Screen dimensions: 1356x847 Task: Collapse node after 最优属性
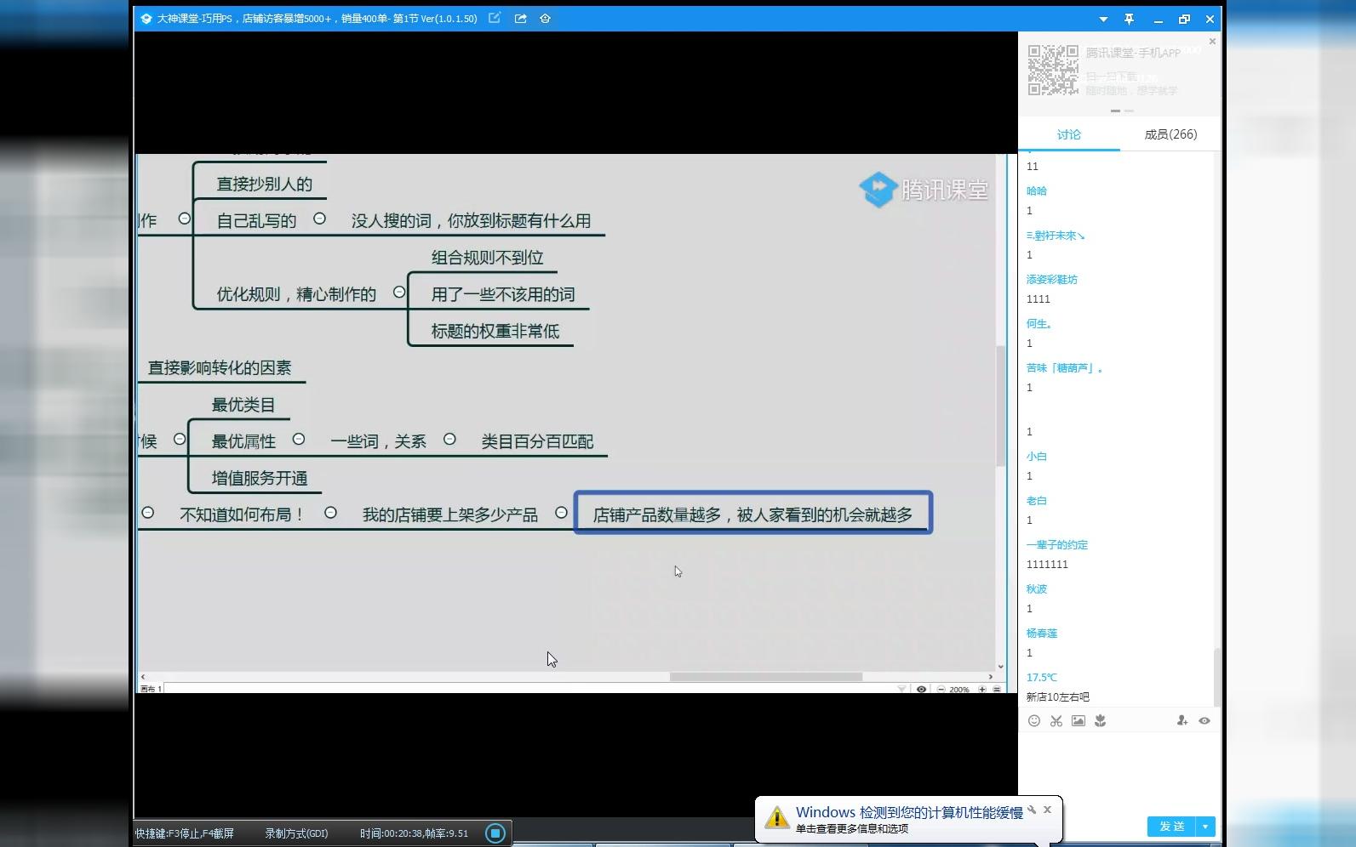click(x=299, y=439)
